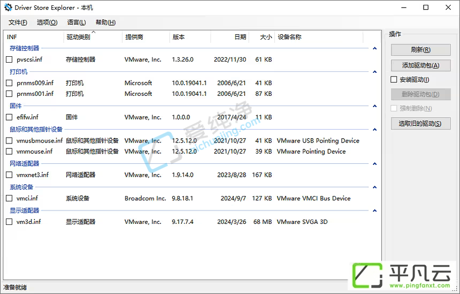Screen dimensions: 460x294
Task: Click the 准备就绪 status bar text
Action: click(15, 287)
